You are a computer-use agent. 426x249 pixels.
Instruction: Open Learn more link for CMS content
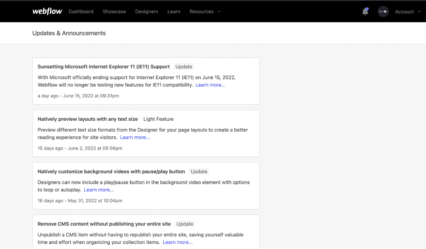point(177,242)
